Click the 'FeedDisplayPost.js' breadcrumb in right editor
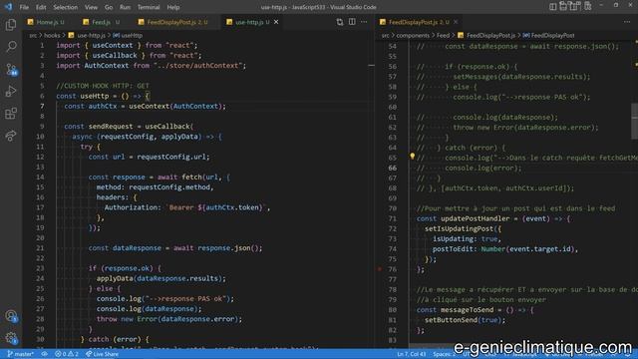The height and width of the screenshot is (359, 638). (x=490, y=36)
